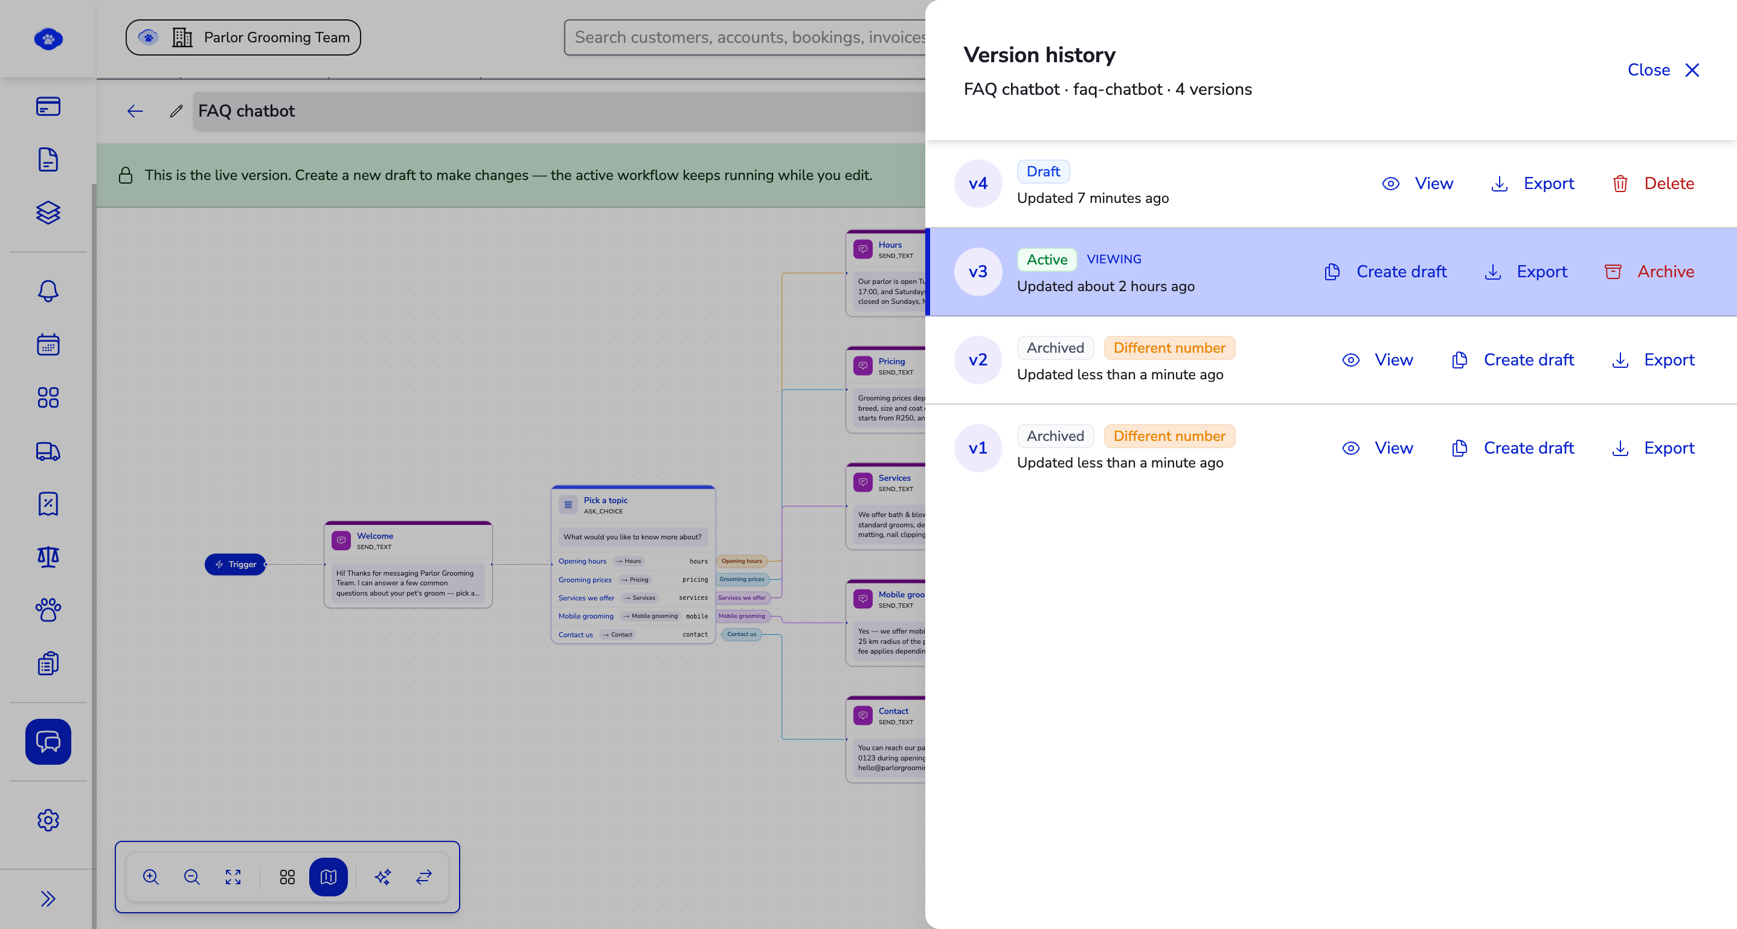Focus the search customers field

pyautogui.click(x=745, y=37)
